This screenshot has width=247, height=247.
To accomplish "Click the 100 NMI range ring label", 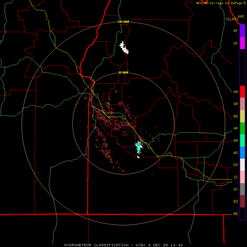I will (x=123, y=22).
